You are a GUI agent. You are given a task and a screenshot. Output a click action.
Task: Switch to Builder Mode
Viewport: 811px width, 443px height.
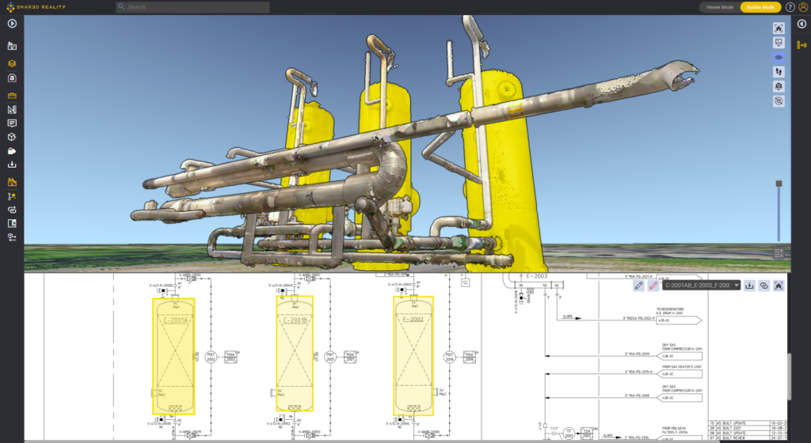[760, 7]
